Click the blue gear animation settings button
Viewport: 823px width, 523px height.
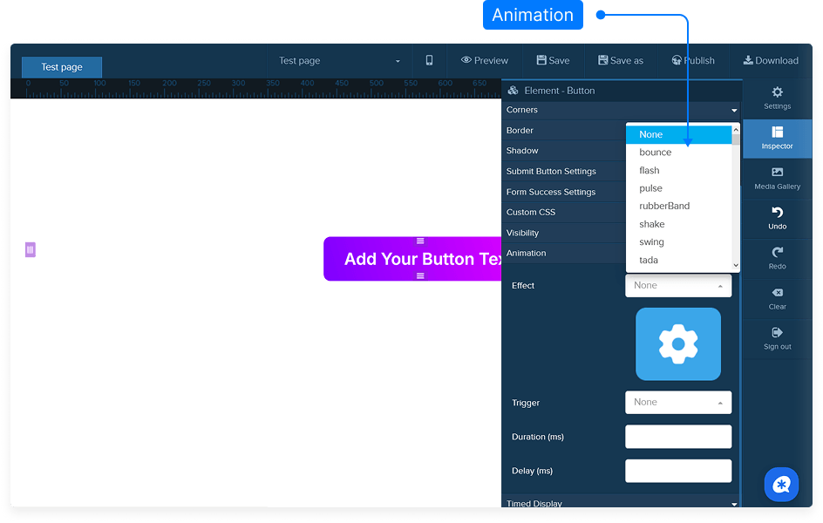point(677,344)
